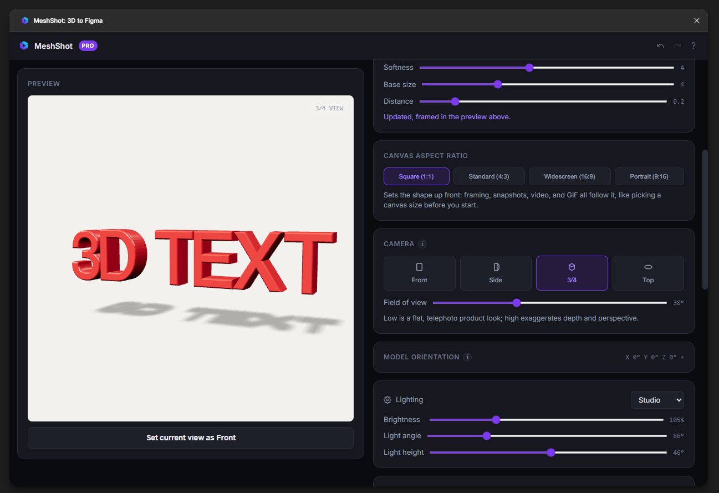Open the Studio lighting preset dropdown
Image resolution: width=719 pixels, height=493 pixels.
(x=657, y=400)
